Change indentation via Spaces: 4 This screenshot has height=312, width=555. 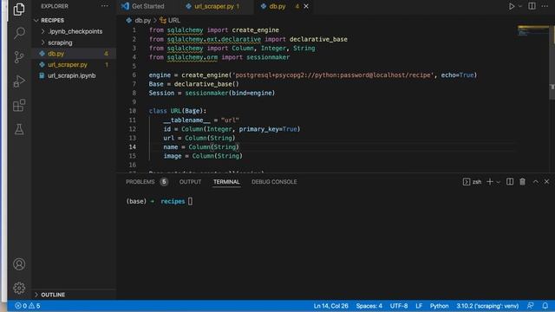tap(369, 306)
